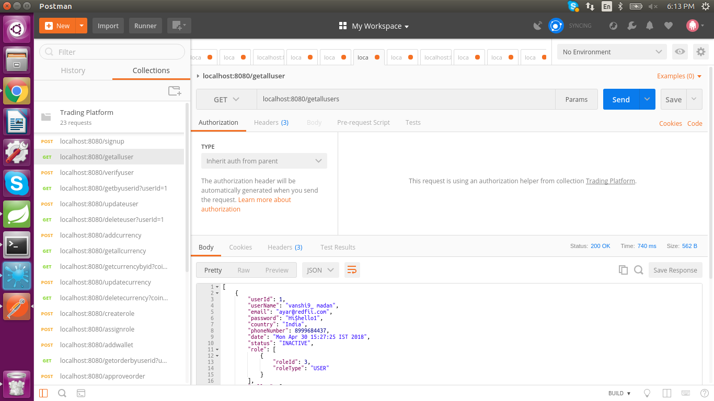The width and height of the screenshot is (714, 401).
Task: Copy response to clipboard icon
Action: (623, 270)
